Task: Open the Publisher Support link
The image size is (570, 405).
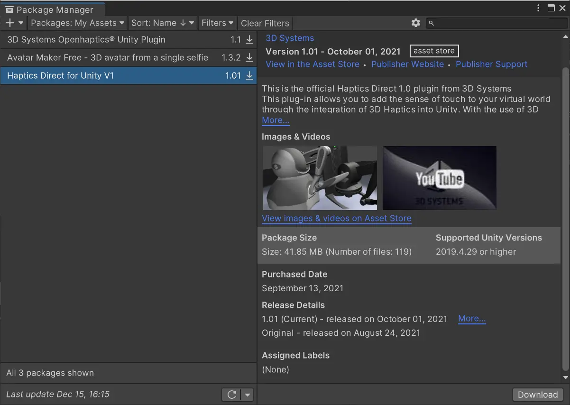Action: click(492, 64)
